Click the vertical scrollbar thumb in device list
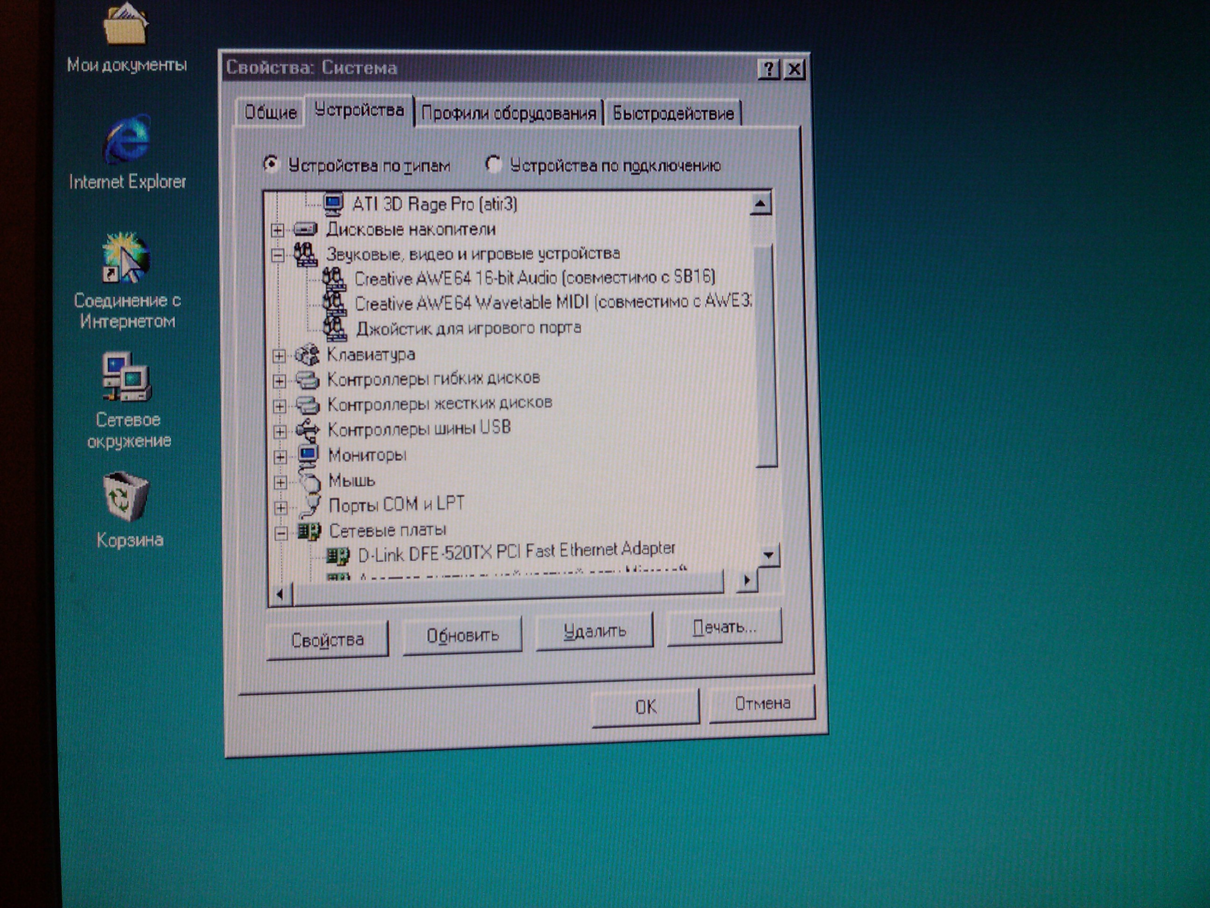Image resolution: width=1210 pixels, height=908 pixels. click(x=767, y=356)
